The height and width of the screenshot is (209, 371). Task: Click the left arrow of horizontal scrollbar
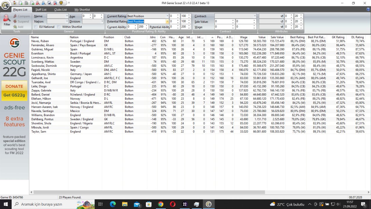pyautogui.click(x=31, y=192)
